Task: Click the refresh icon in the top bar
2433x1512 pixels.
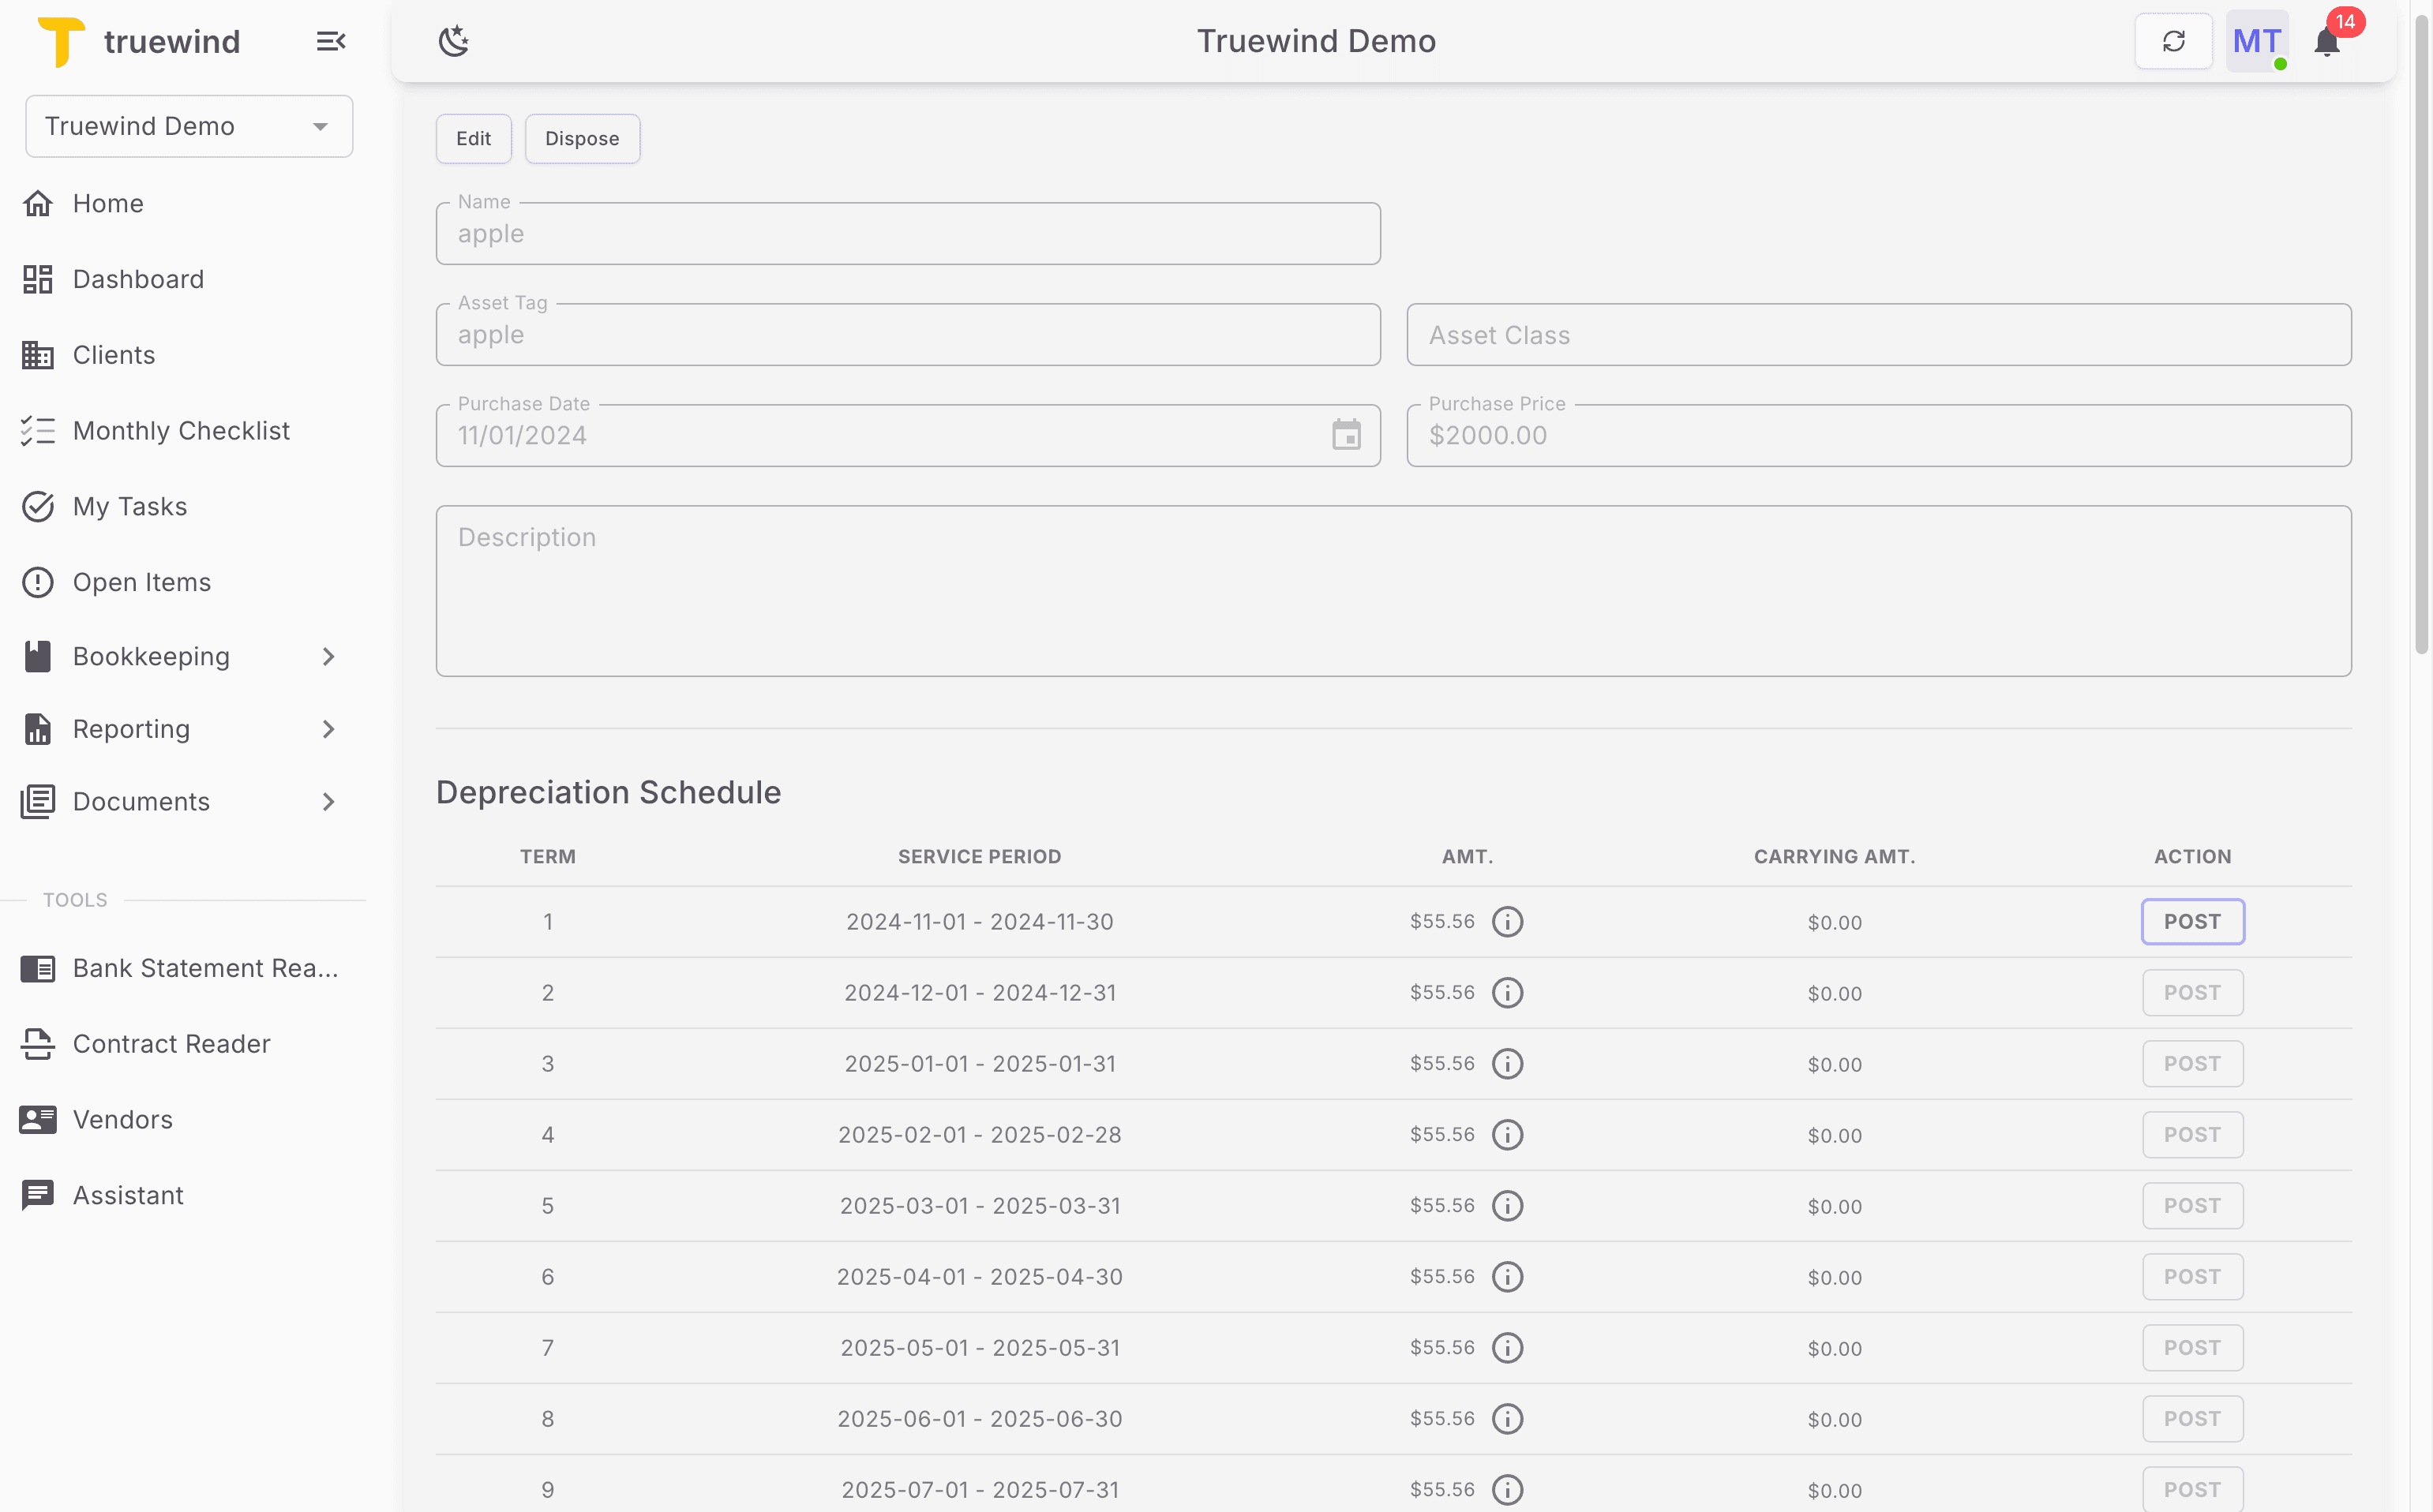Action: pyautogui.click(x=2174, y=41)
